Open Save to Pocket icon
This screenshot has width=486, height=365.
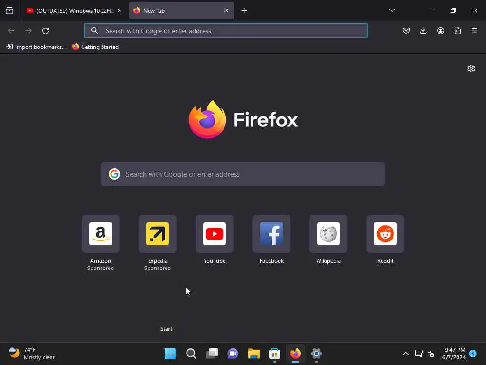(x=406, y=30)
